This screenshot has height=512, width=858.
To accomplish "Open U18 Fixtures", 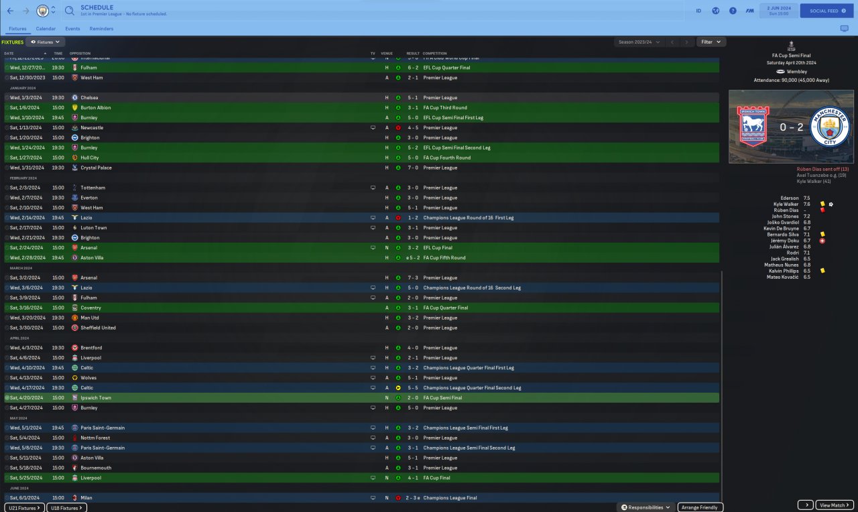I will 66,508.
